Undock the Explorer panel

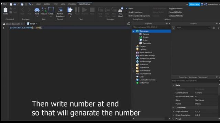pos(167,24)
